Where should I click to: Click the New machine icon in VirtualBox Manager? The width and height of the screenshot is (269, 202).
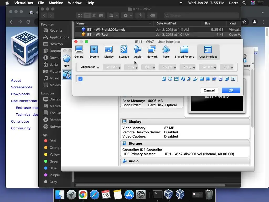tap(66, 59)
